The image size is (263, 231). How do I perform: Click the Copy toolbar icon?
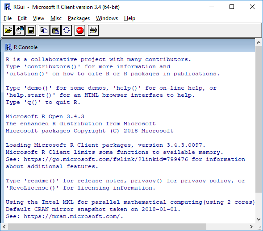coord(44,30)
